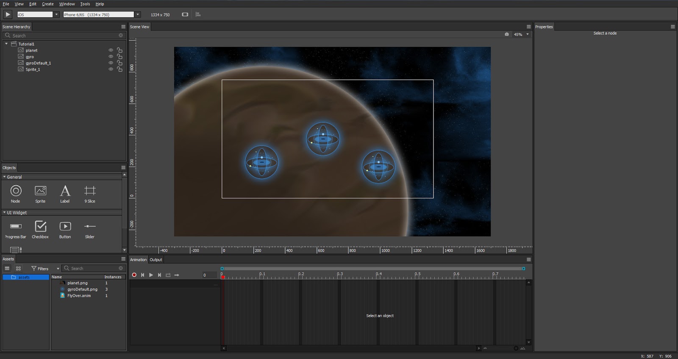Viewport: 678px width, 359px height.
Task: Open the Edit menu
Action: click(x=33, y=4)
